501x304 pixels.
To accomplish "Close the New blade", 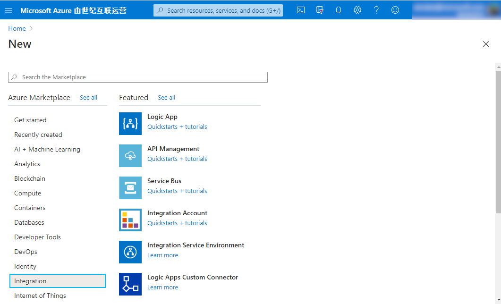I will (486, 44).
